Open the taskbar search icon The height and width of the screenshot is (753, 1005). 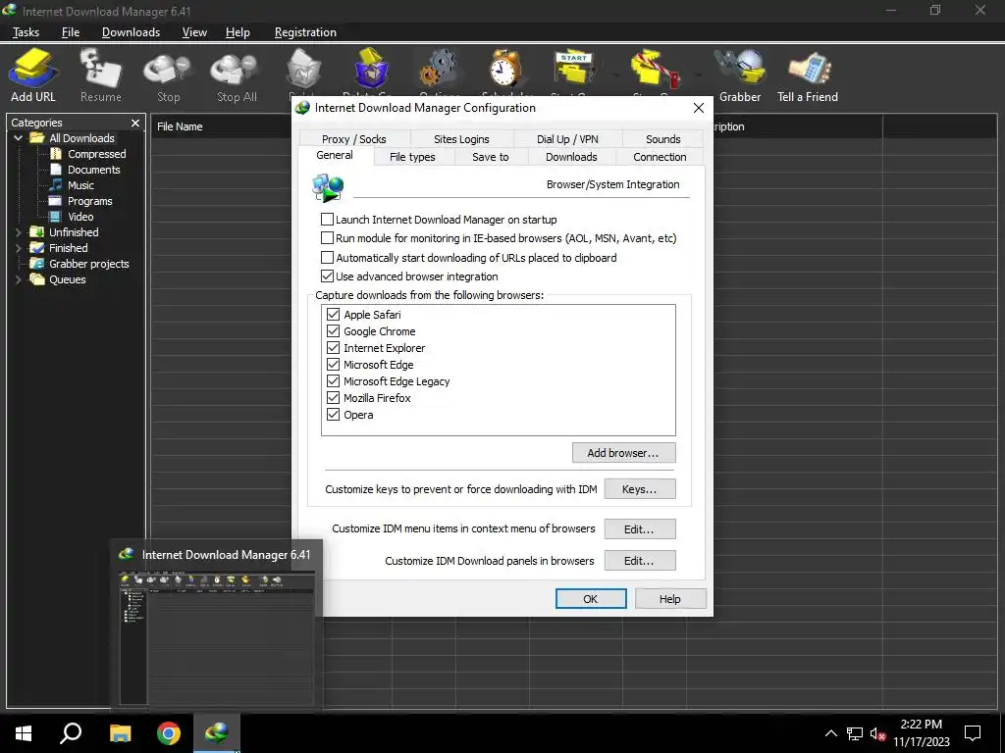tap(71, 733)
